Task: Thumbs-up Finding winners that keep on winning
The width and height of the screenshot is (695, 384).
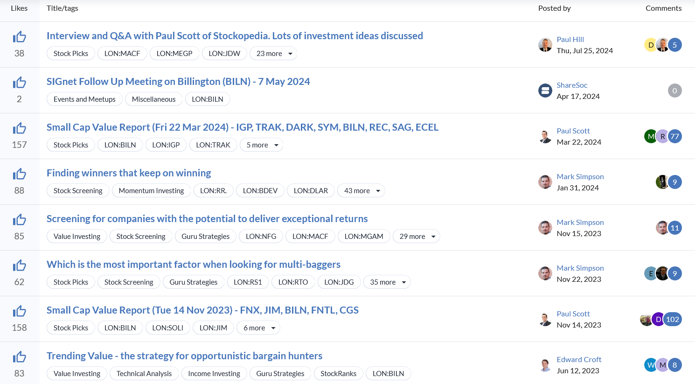Action: 19,174
